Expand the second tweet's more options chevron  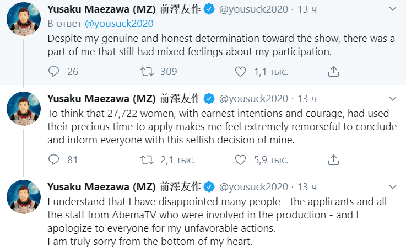coord(392,99)
